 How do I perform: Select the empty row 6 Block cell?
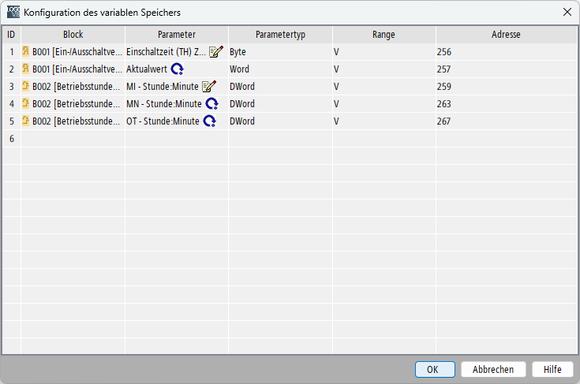coord(73,139)
